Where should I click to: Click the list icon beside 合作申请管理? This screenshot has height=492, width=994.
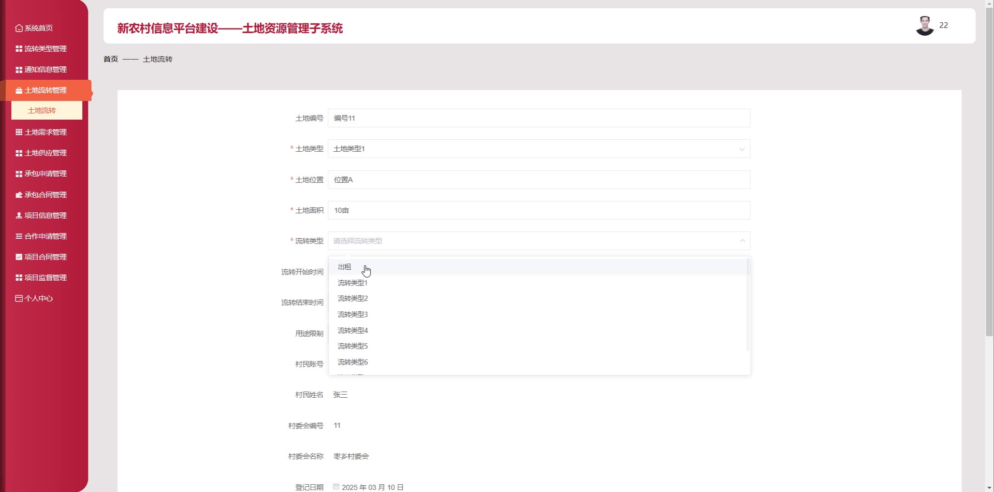[x=19, y=236]
